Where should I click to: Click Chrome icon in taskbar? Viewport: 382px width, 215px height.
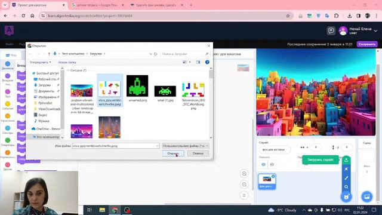[x=115, y=210]
